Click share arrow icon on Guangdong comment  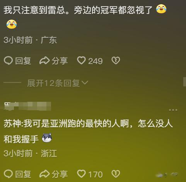click(44, 61)
